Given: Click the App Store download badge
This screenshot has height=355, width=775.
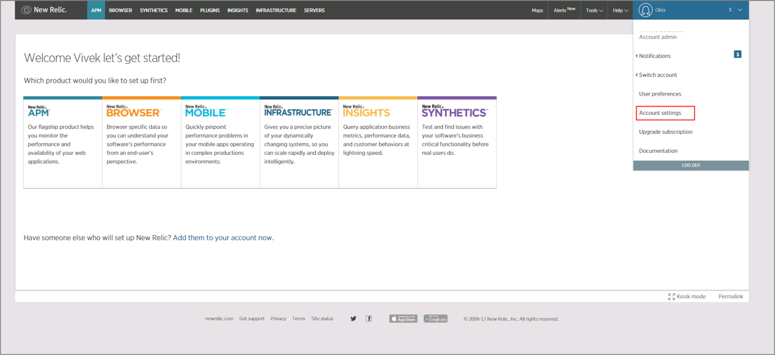Looking at the screenshot, I should pos(403,319).
